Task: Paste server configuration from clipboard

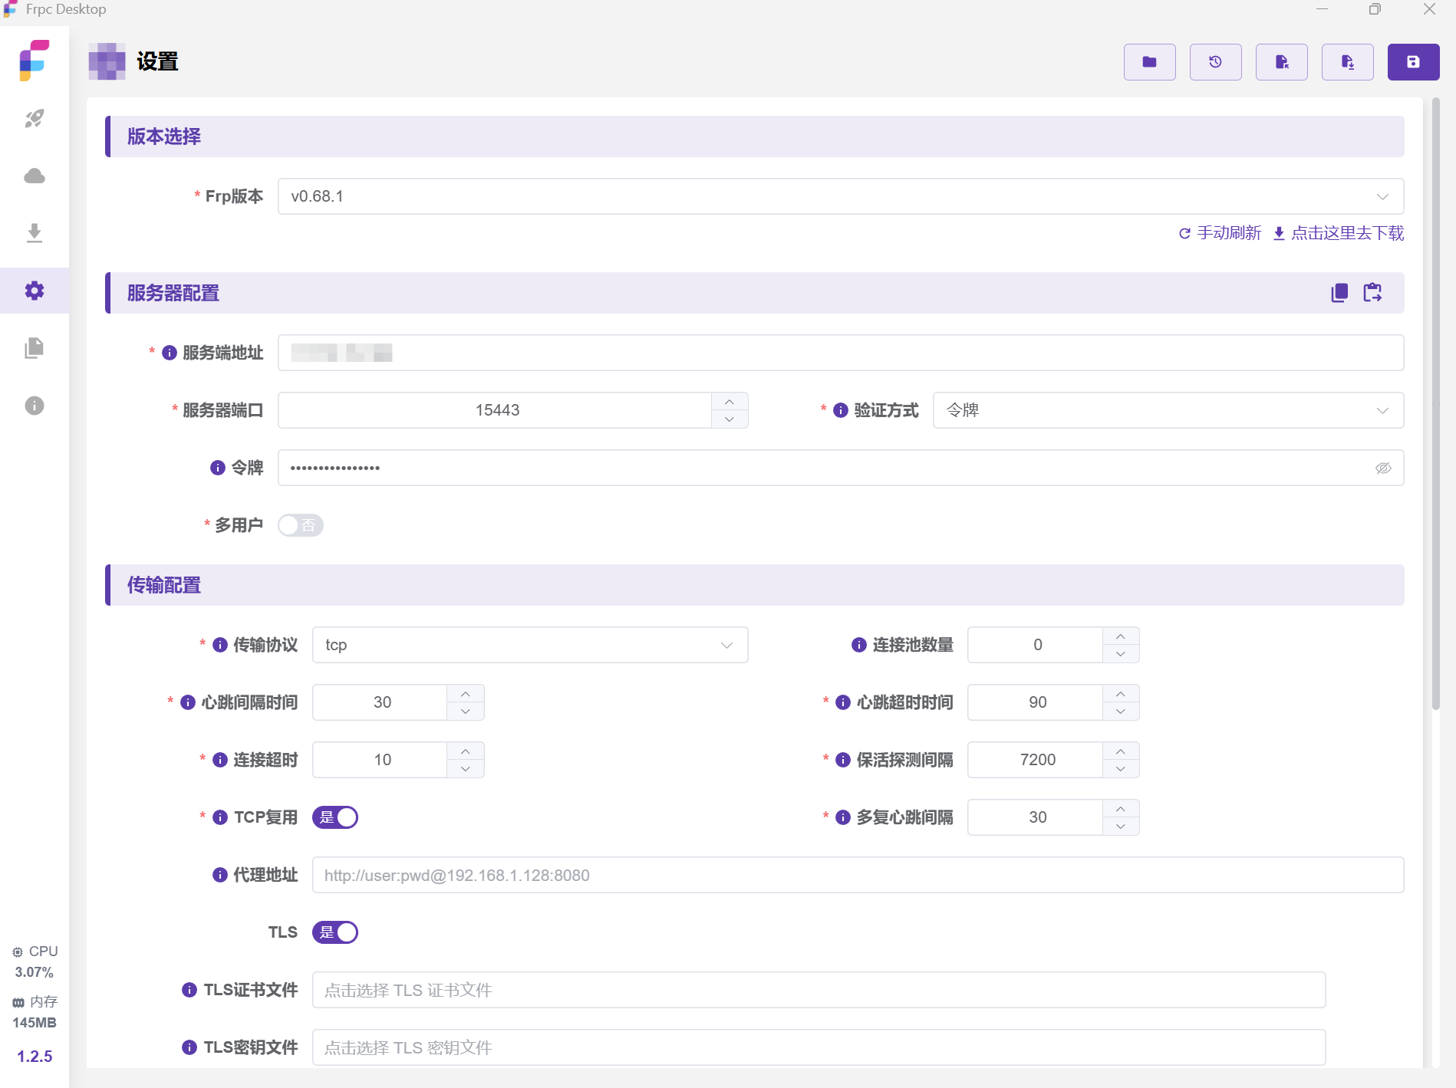Action: click(x=1372, y=293)
